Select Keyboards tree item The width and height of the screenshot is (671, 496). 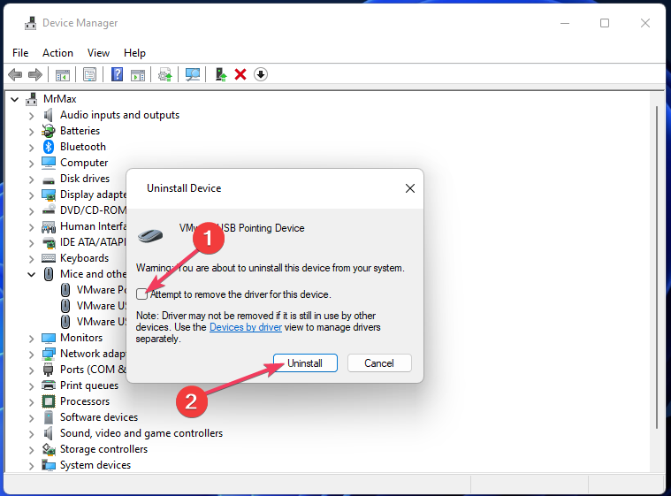[x=84, y=258]
